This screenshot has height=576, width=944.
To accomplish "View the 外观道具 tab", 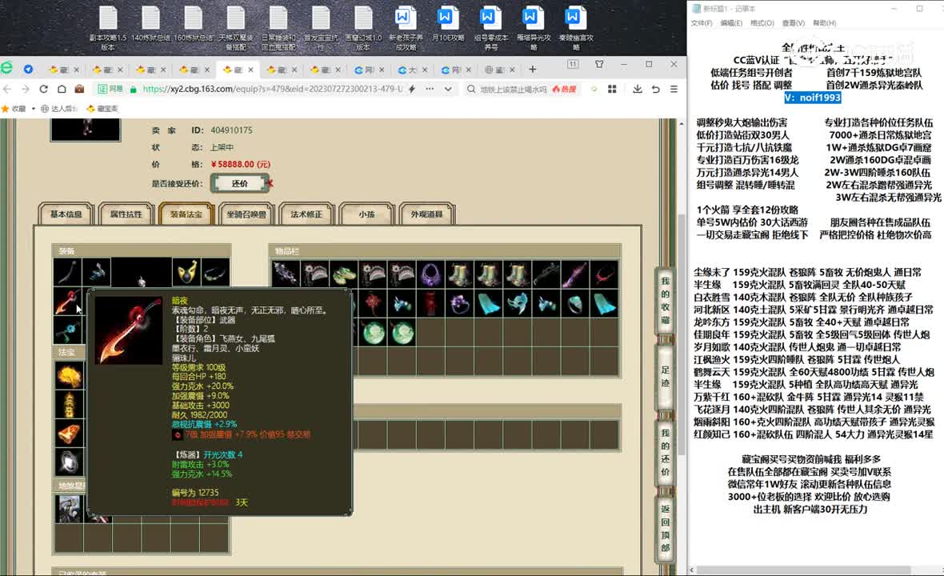I will pos(427,214).
